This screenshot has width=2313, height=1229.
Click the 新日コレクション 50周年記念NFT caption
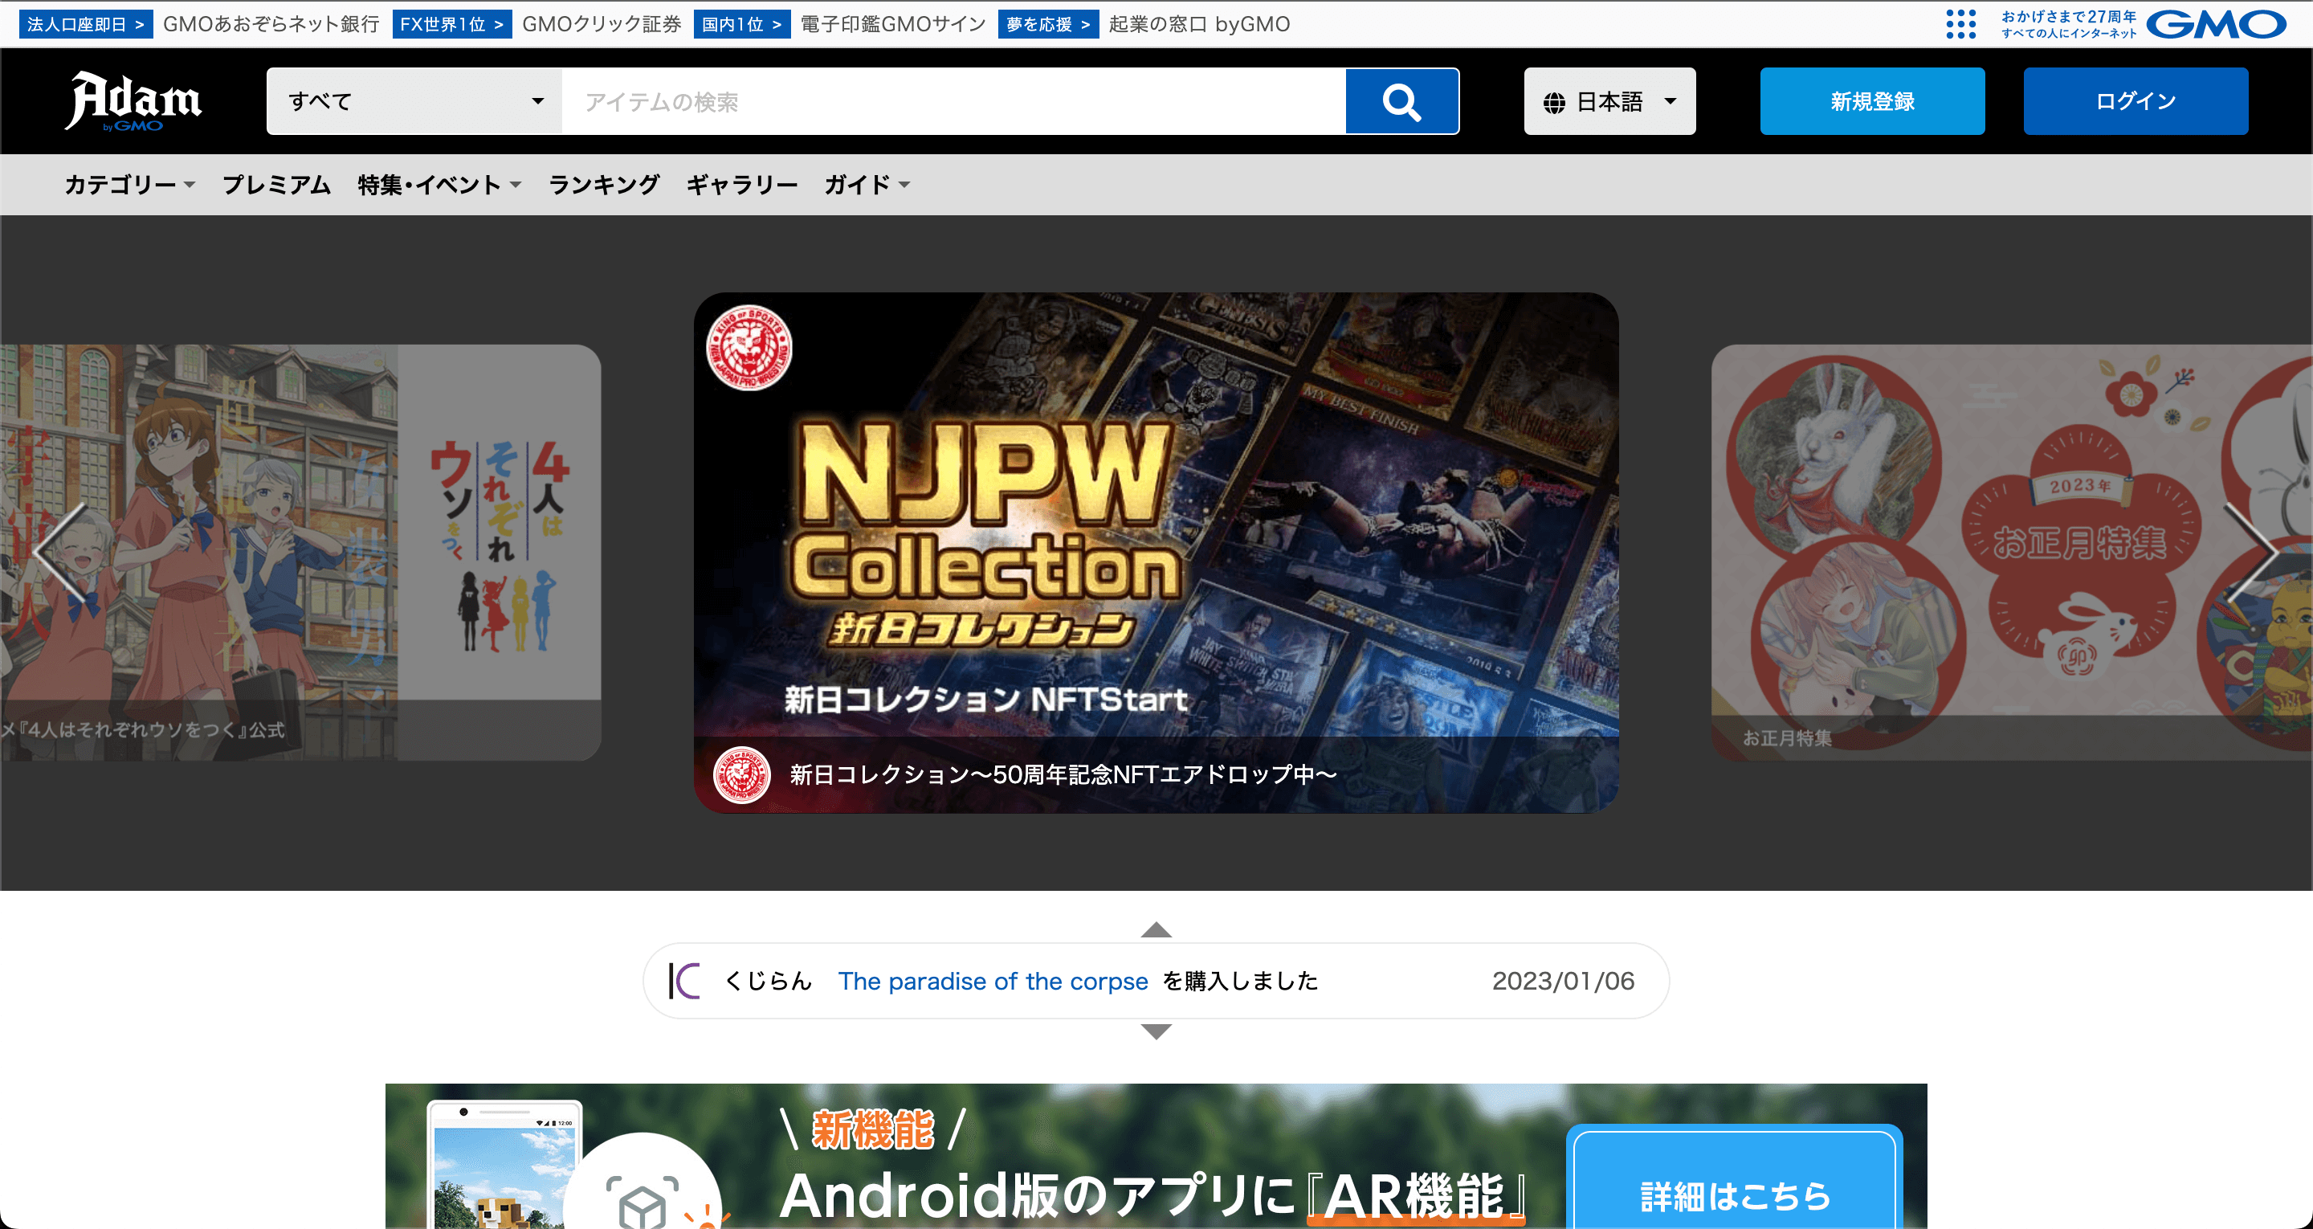[1063, 774]
